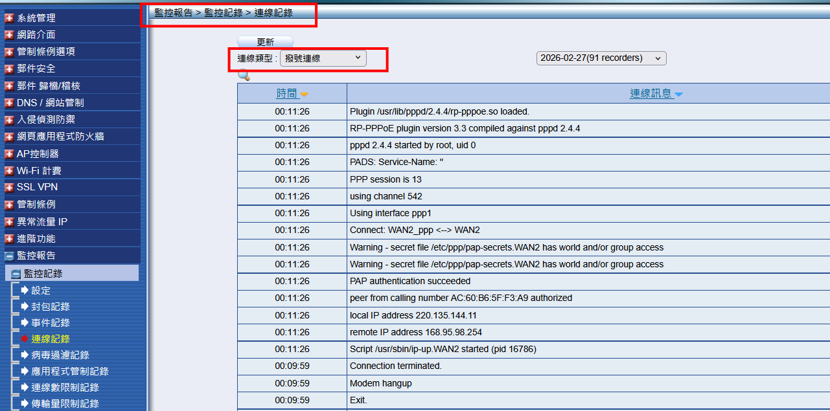Select 封包記錄 in the tree
This screenshot has height=411, width=830.
coord(51,306)
